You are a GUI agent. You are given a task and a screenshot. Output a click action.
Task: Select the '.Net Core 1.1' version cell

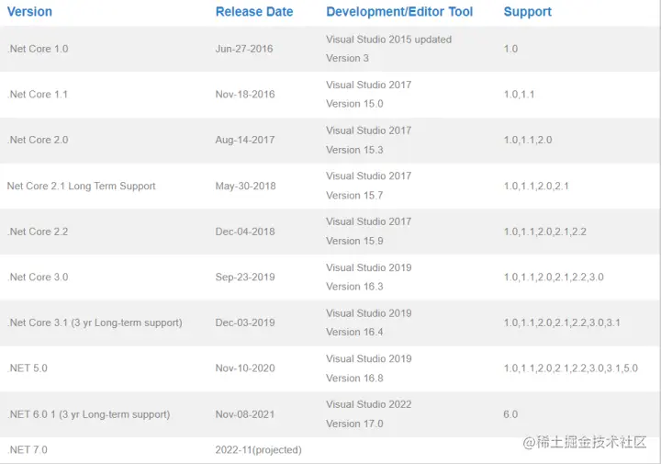click(38, 95)
